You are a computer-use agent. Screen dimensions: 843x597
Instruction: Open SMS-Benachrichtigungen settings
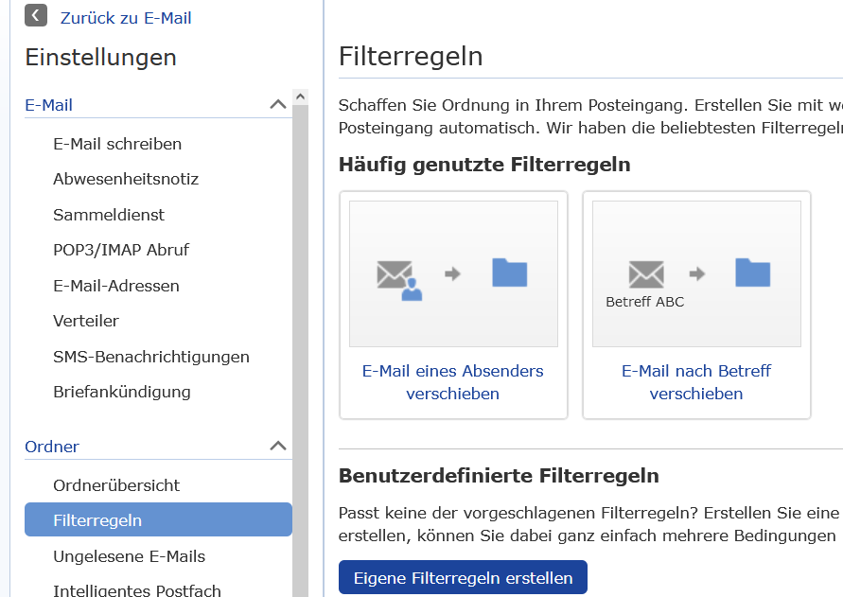[151, 357]
